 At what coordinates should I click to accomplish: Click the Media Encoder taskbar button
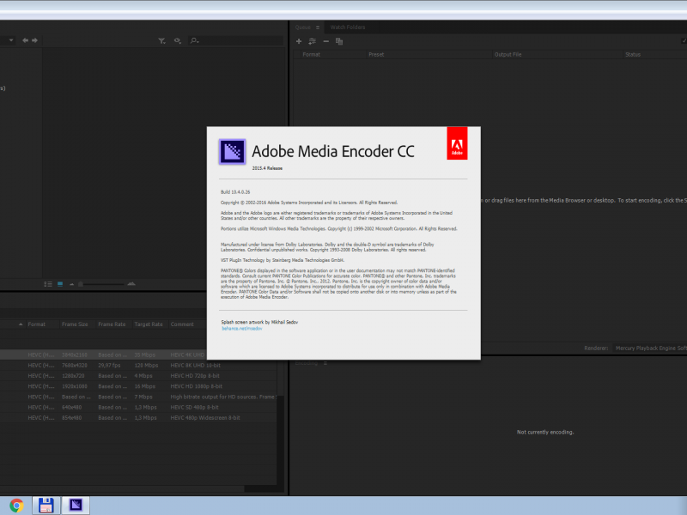point(76,506)
